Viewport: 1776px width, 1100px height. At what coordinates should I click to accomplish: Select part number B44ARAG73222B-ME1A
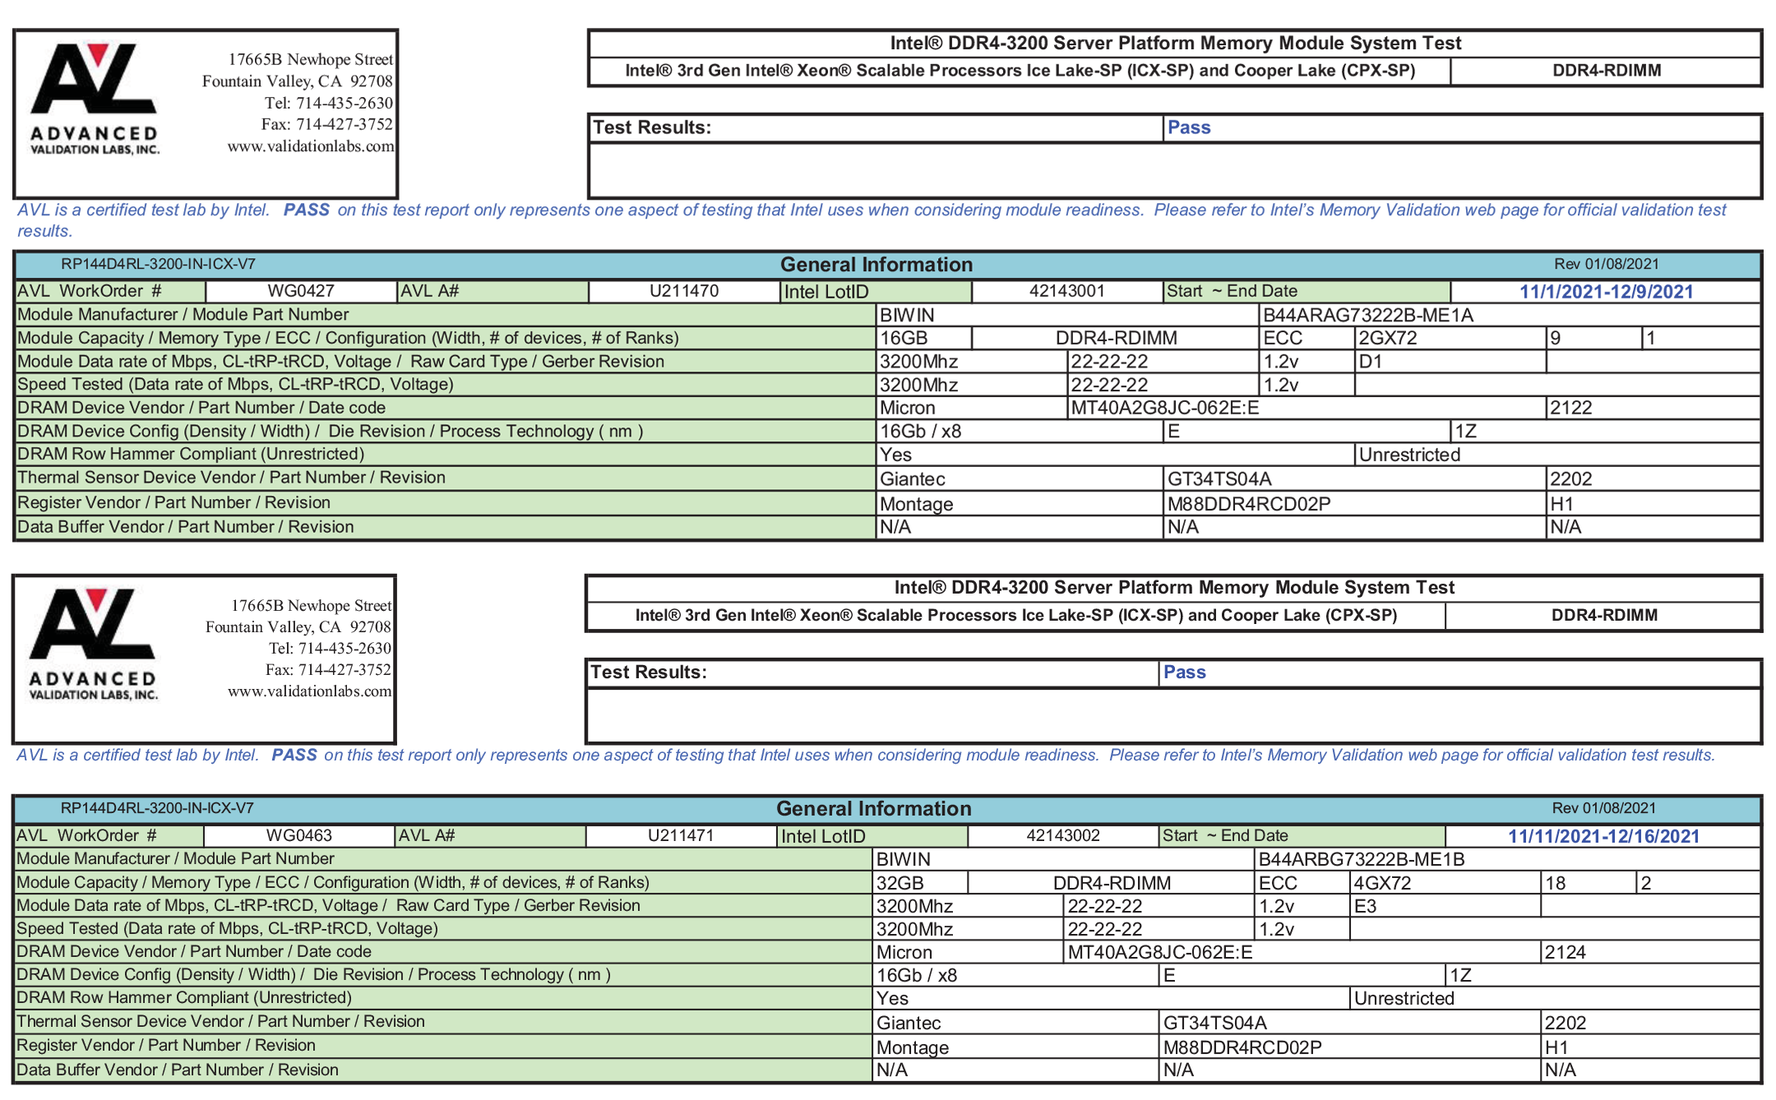tap(1367, 315)
